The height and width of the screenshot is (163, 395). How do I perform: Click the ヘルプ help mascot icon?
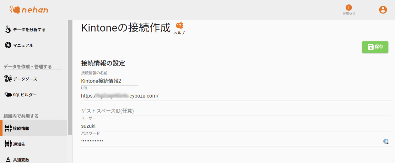[179, 26]
